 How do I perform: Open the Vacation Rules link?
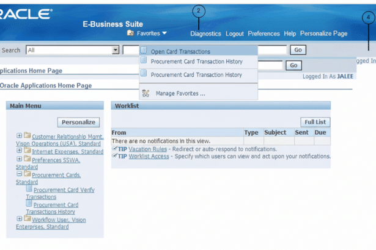(147, 149)
